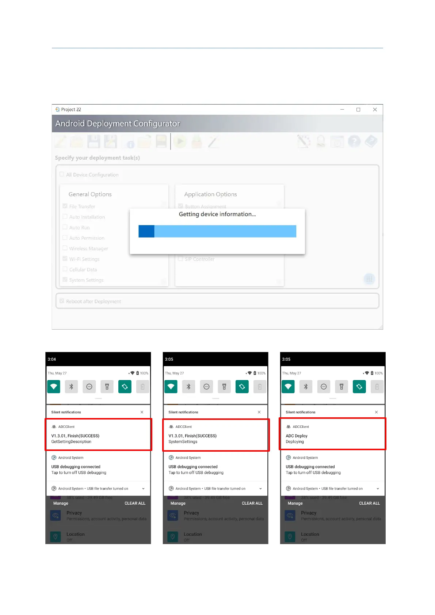The height and width of the screenshot is (615, 435).
Task: Enable the Auto Run checkbox
Action: click(65, 227)
